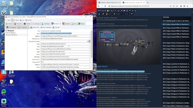Click the browser address bar URL
Screen dimensions: 193x108
tap(130, 6)
